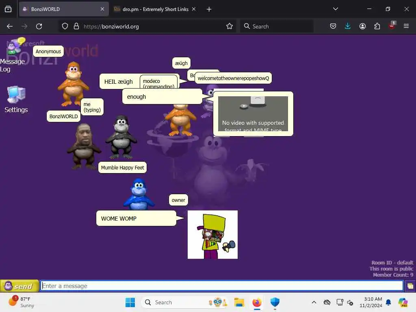Close the BonziWORLD tab

[102, 9]
